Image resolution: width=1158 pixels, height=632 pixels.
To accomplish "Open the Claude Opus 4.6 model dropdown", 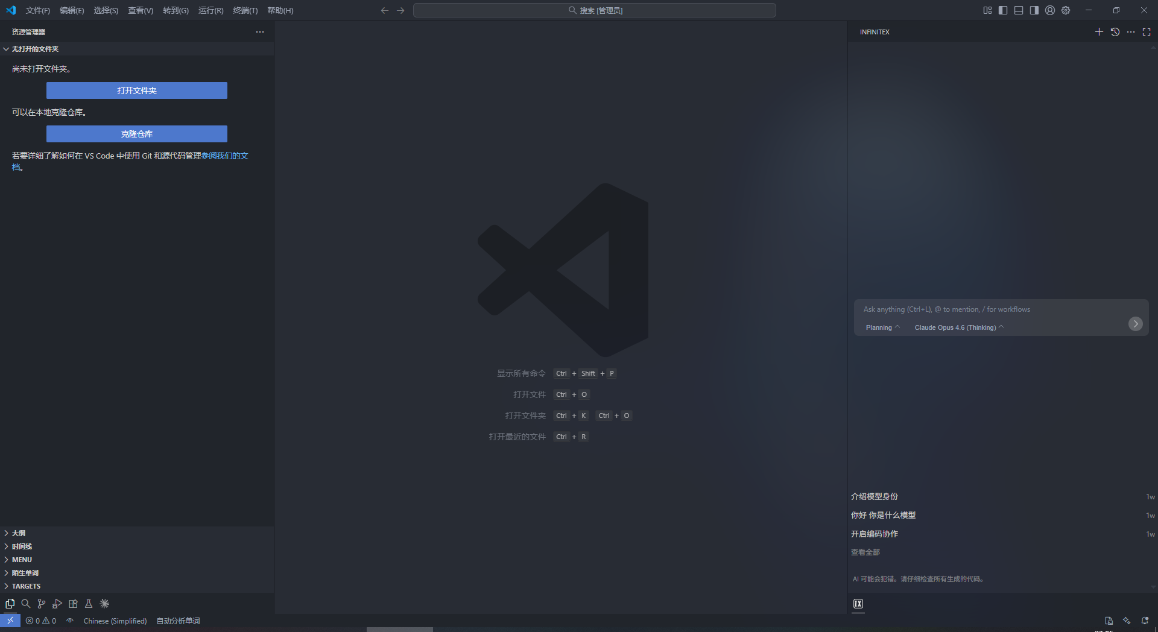I will pos(958,327).
